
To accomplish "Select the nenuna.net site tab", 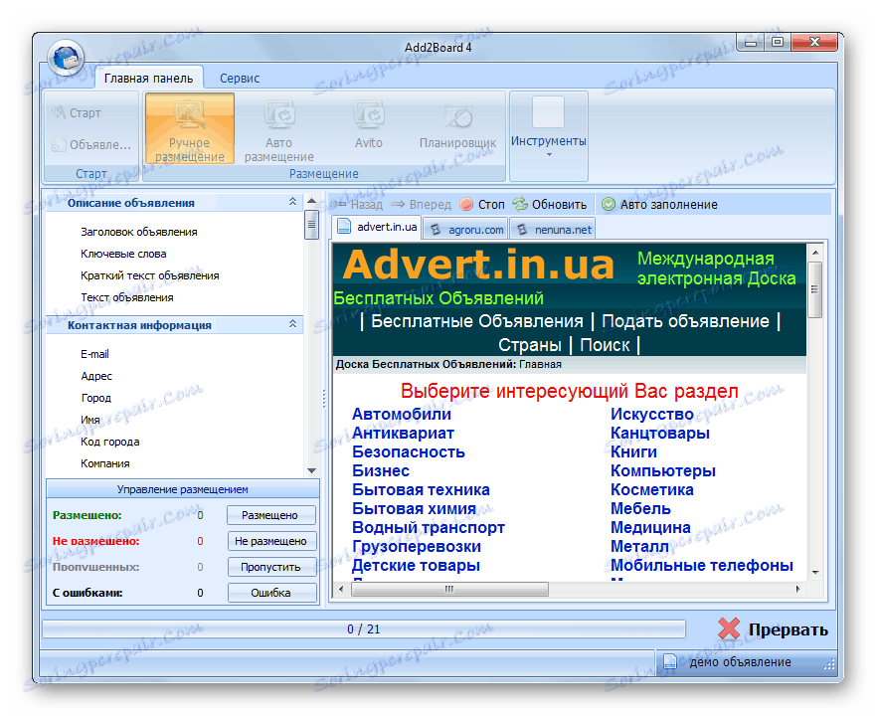I will coord(553,230).
